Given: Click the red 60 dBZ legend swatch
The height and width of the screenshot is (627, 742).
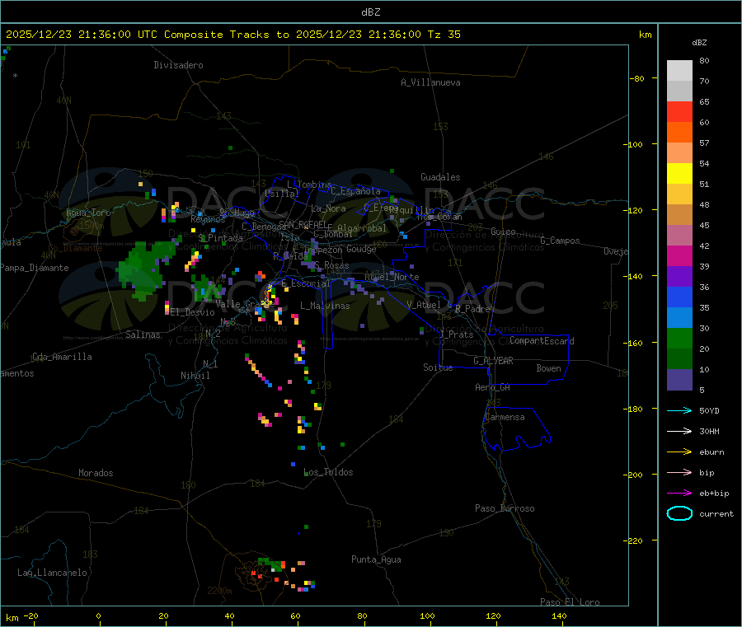Looking at the screenshot, I should (679, 112).
